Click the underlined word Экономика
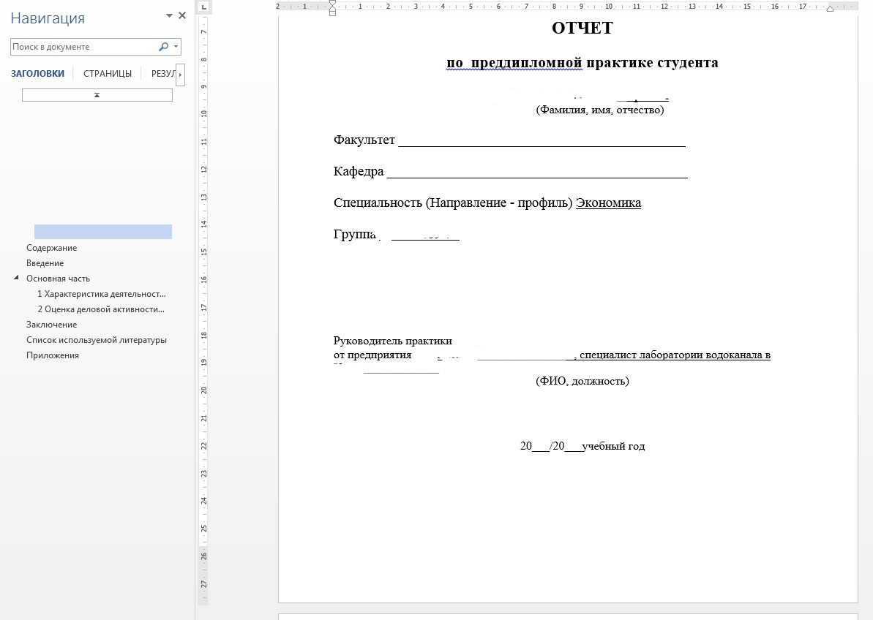The image size is (873, 620). pyautogui.click(x=609, y=203)
